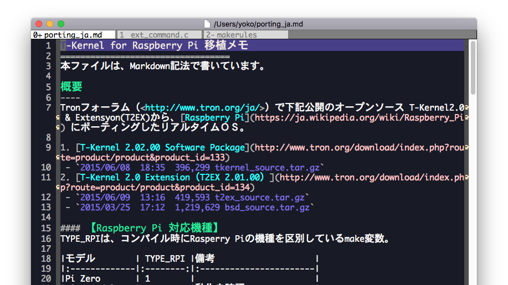This screenshot has width=508, height=285.
Task: Click line number 11 in the gutter
Action: click(46, 177)
